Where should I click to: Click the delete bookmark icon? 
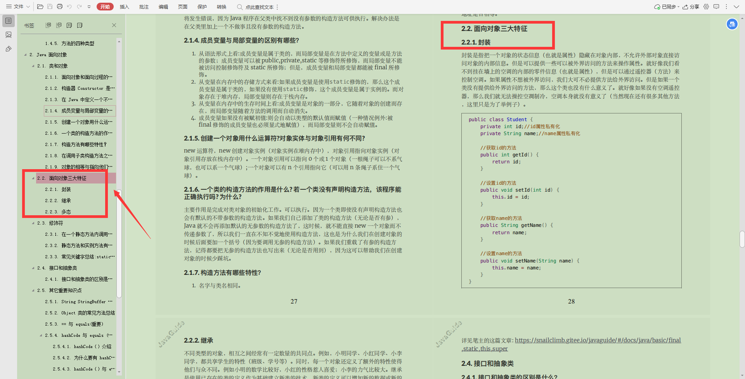[x=80, y=25]
